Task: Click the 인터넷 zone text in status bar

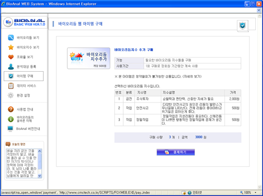Action: tap(197, 193)
